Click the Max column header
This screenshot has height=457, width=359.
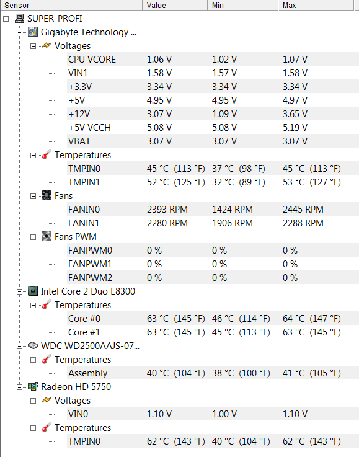316,5
